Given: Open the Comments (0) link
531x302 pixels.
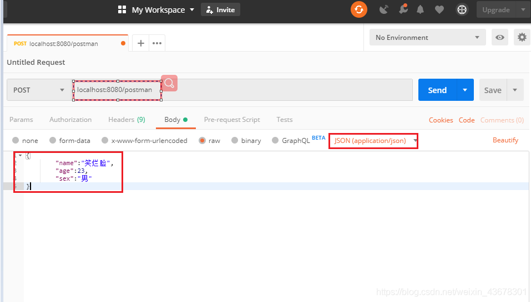Looking at the screenshot, I should [x=502, y=120].
